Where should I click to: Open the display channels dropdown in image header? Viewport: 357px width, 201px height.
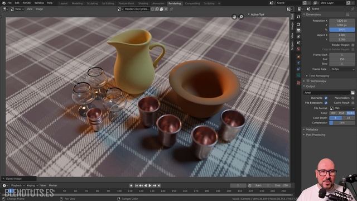point(290,9)
